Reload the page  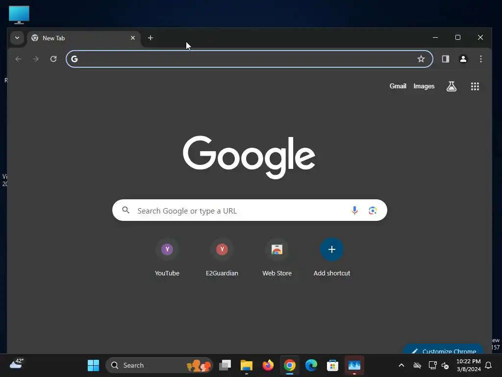tap(53, 59)
